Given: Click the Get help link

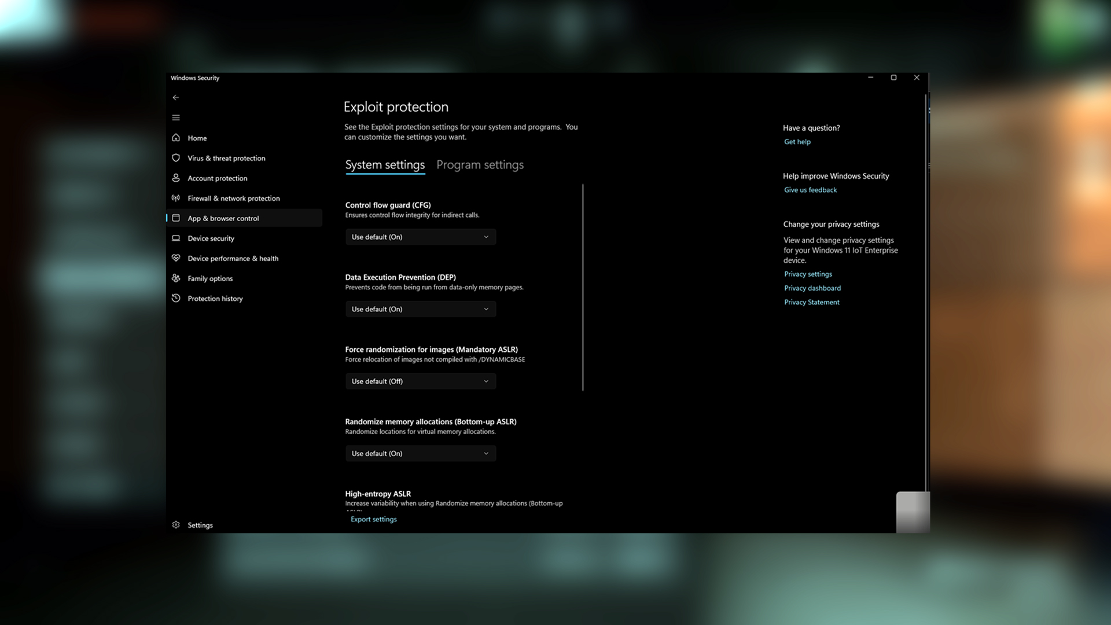Looking at the screenshot, I should 797,142.
